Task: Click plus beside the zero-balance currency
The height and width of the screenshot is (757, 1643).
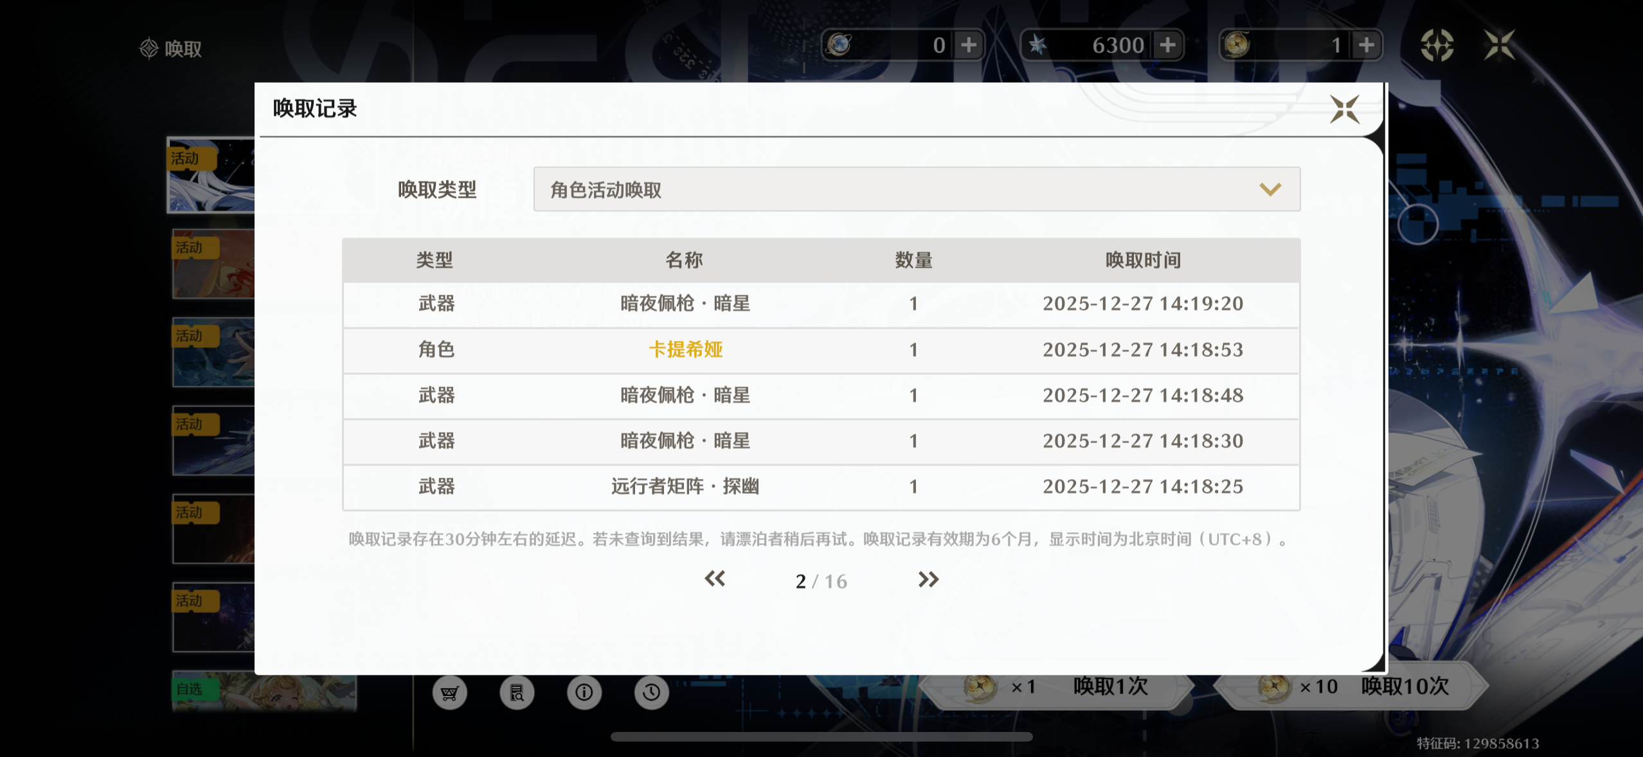Action: tap(969, 45)
